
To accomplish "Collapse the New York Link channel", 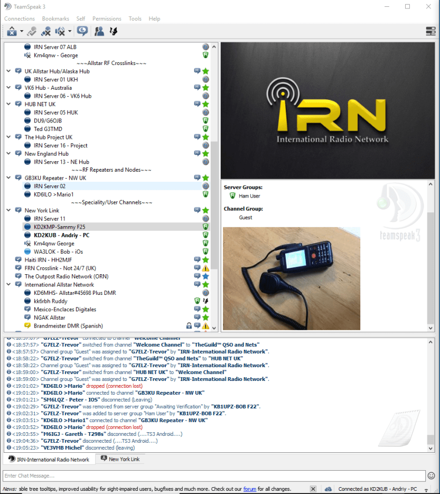I will click(x=8, y=211).
